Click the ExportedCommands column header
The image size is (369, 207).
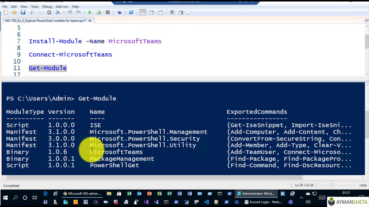(x=257, y=112)
